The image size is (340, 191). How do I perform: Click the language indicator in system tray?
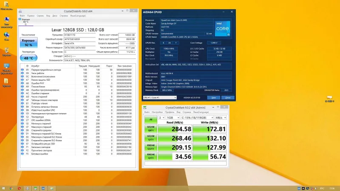click(x=322, y=188)
